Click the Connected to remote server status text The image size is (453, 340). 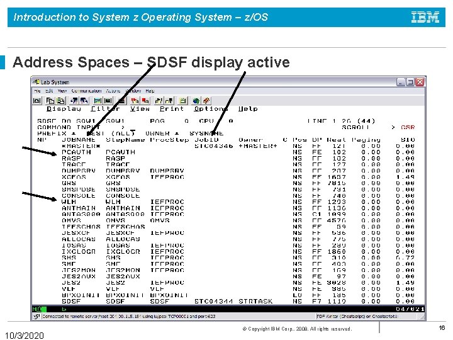[x=129, y=316]
